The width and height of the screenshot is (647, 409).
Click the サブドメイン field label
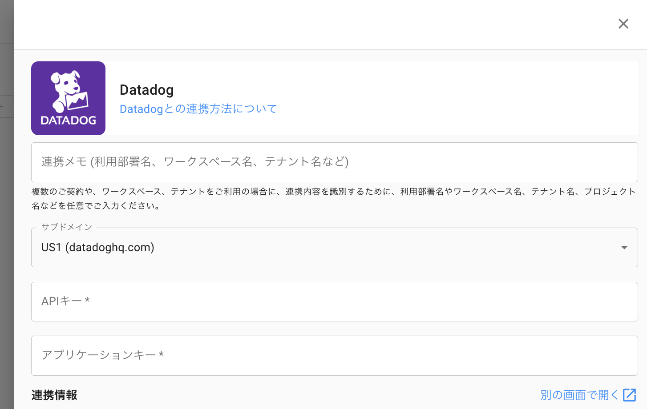click(67, 227)
